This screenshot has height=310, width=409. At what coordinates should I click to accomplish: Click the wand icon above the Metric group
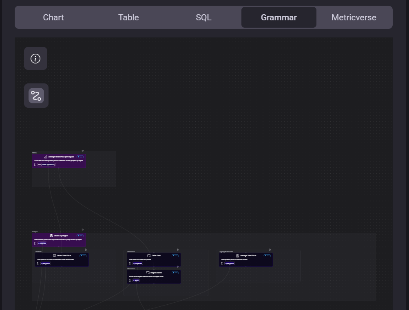(83, 151)
